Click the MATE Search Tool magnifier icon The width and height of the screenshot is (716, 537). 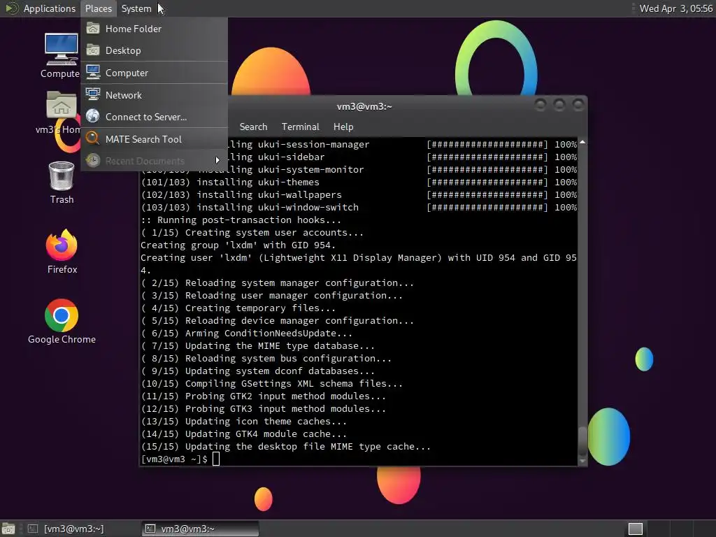tap(93, 138)
